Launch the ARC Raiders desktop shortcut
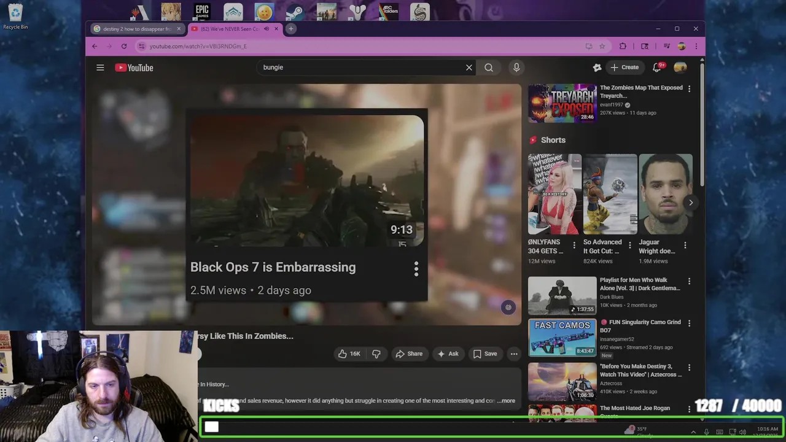The width and height of the screenshot is (786, 442). point(389,11)
